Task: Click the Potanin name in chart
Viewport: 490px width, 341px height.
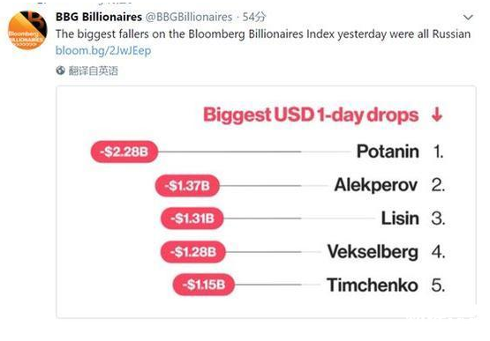Action: pos(388,152)
